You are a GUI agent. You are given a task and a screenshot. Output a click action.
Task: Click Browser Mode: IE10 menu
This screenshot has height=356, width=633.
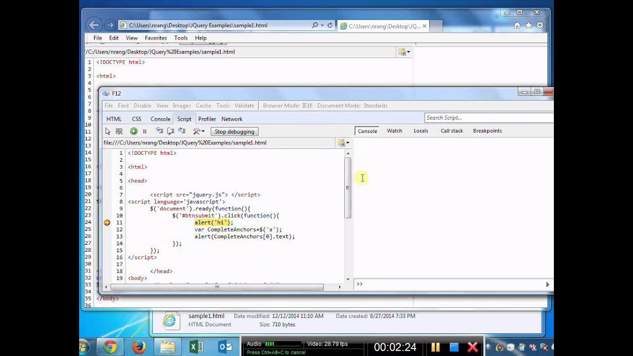287,106
